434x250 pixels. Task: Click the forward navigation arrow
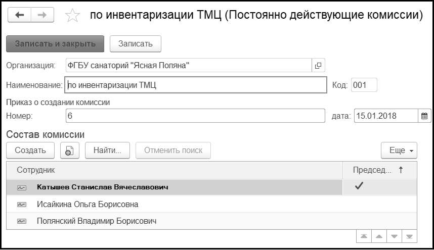coord(42,15)
